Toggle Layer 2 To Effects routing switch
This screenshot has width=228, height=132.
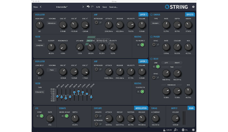pos(140,92)
